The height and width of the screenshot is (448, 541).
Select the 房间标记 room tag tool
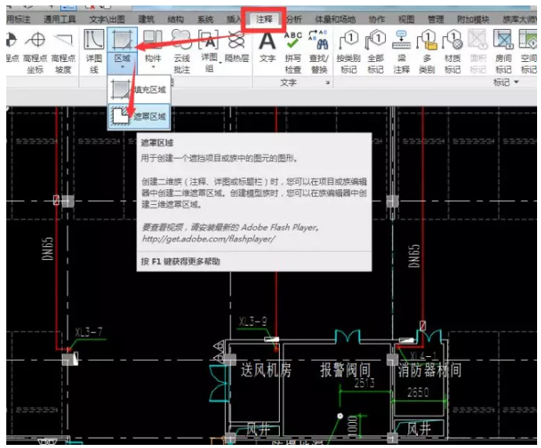pos(503,52)
